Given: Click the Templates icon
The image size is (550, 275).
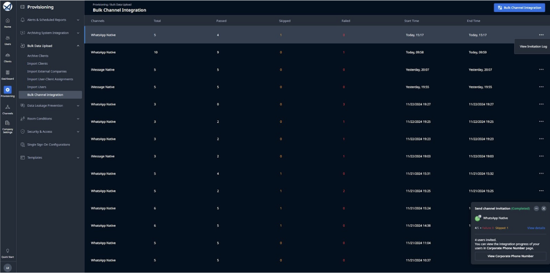Looking at the screenshot, I should (x=23, y=157).
